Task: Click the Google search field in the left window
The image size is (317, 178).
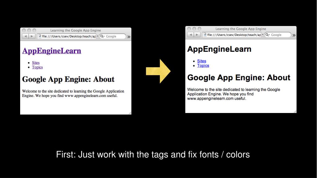Action: point(112,36)
